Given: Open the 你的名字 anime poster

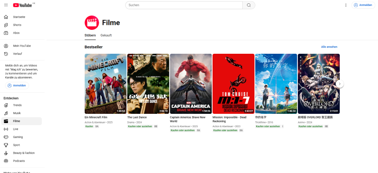Looking at the screenshot, I should pos(276,84).
